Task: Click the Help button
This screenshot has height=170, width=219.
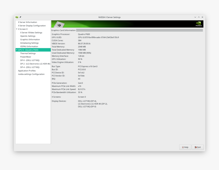Action: [185, 147]
